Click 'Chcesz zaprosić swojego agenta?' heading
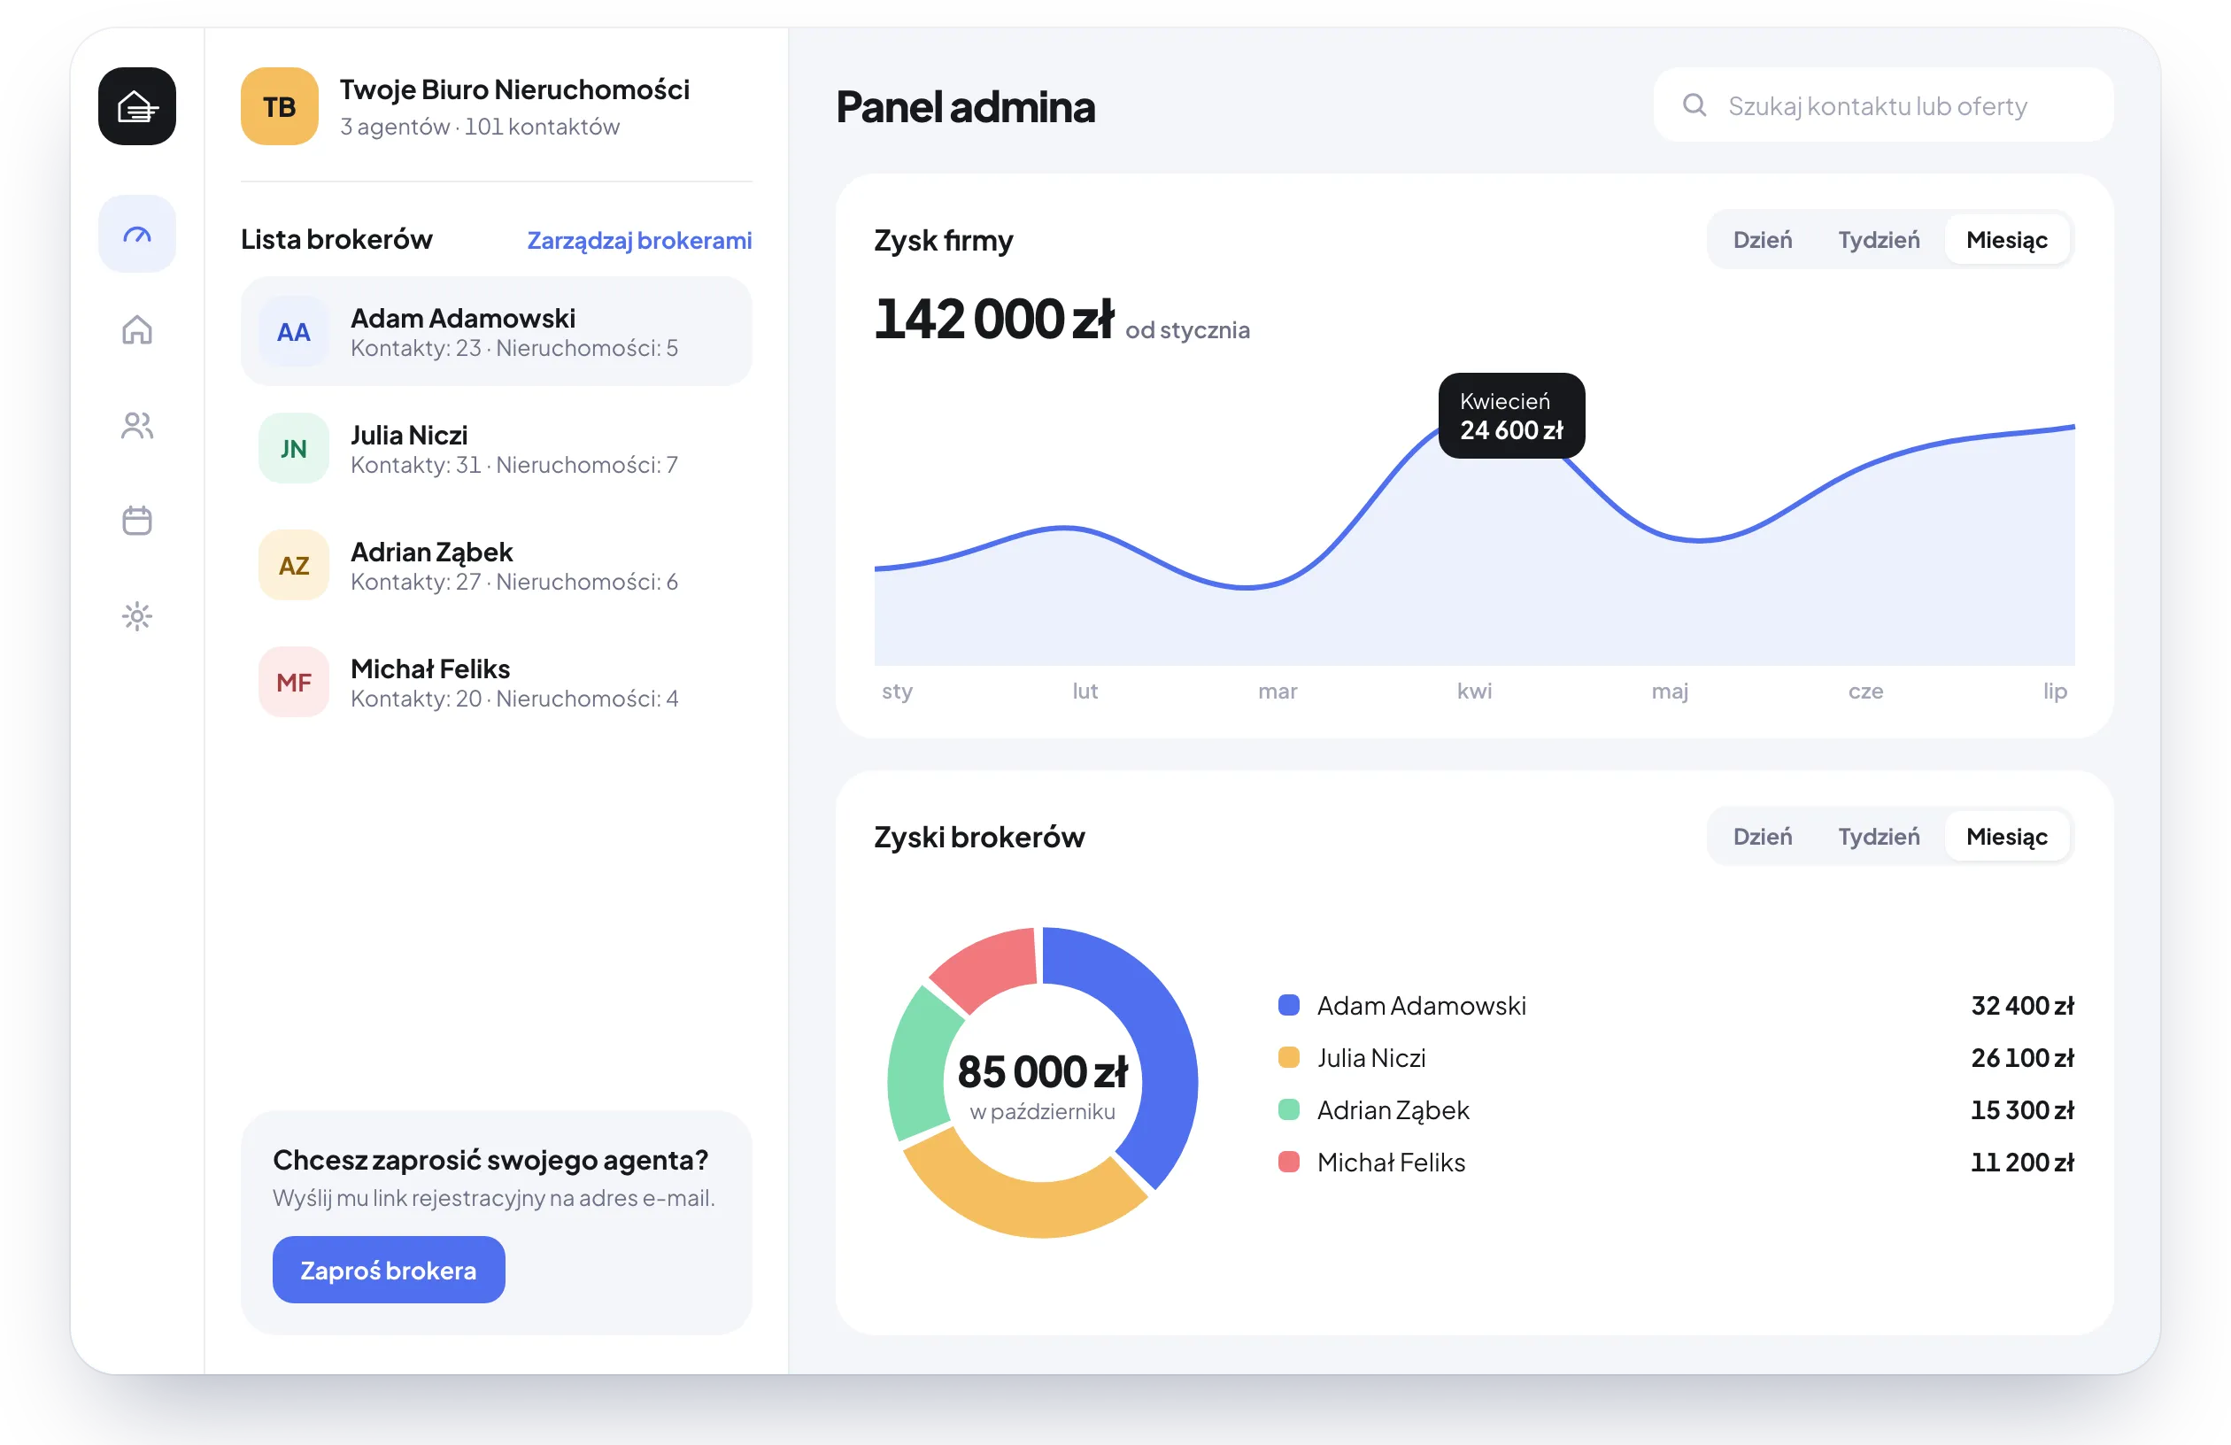Viewport: 2231px width, 1445px height. pos(490,1160)
